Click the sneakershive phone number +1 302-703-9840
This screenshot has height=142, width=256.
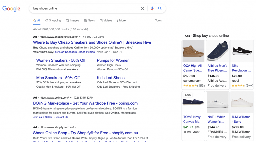(x=93, y=37)
